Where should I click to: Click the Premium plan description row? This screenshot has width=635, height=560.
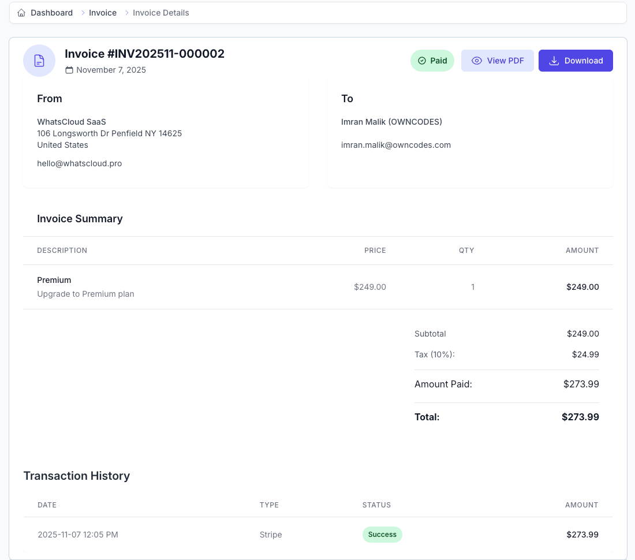coord(85,294)
